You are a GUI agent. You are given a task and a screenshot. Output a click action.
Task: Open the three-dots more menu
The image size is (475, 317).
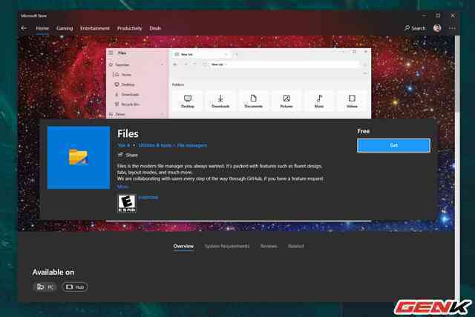[452, 28]
